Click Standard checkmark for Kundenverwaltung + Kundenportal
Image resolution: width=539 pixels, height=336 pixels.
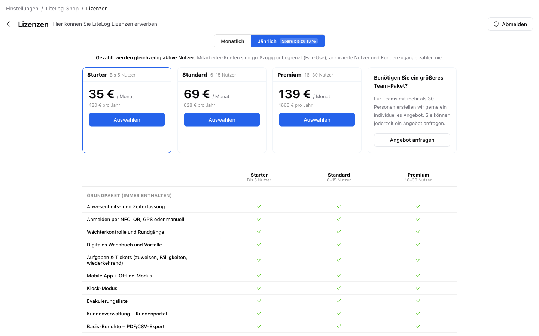pos(339,313)
